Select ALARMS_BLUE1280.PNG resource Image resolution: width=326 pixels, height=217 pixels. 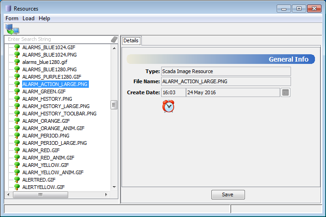(x=49, y=69)
